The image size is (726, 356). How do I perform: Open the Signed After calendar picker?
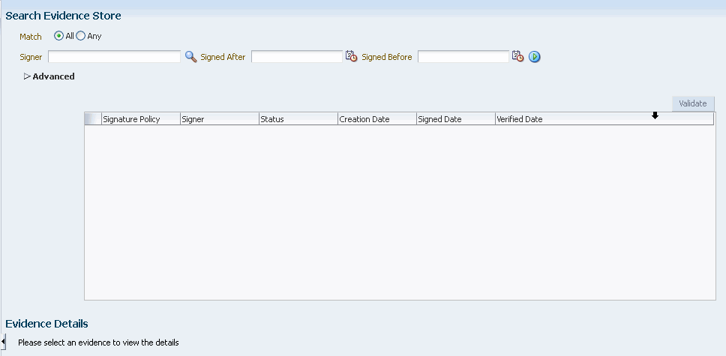click(x=352, y=56)
